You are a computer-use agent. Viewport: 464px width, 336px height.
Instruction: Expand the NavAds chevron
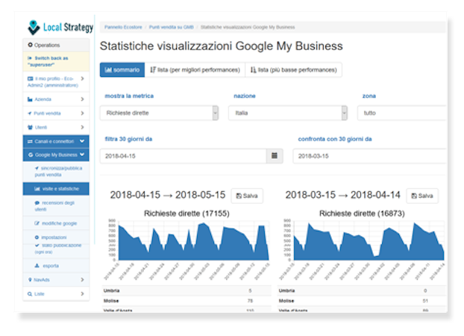click(x=82, y=280)
